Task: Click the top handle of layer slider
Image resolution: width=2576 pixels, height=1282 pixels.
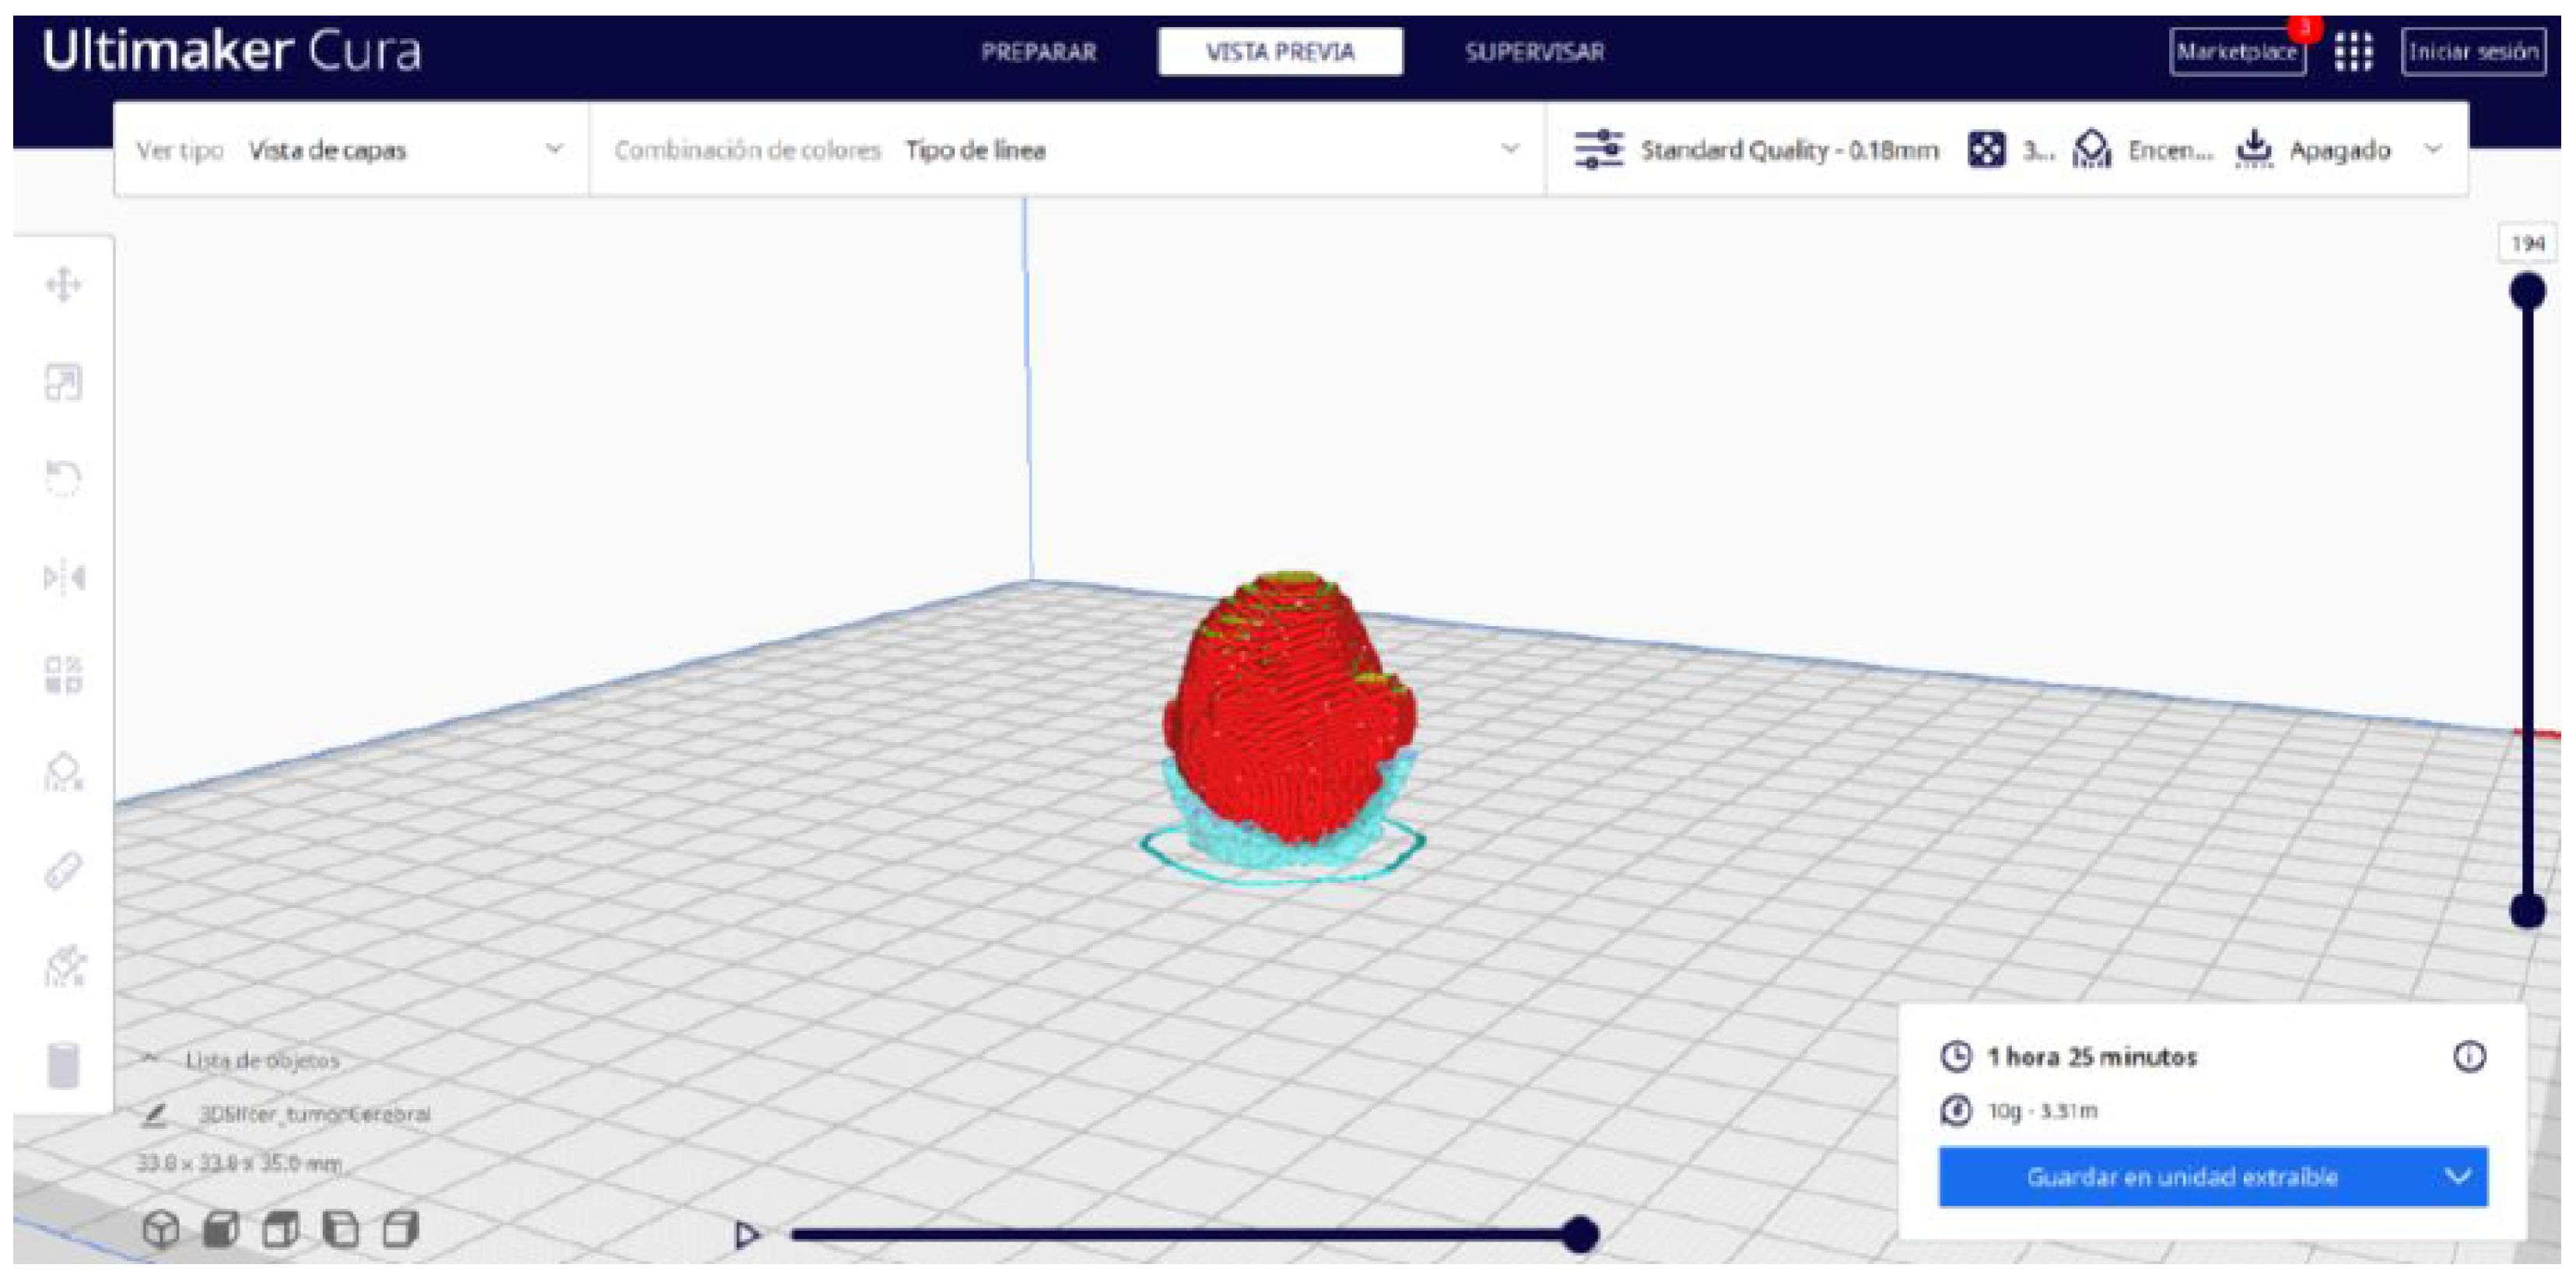Action: (2527, 292)
